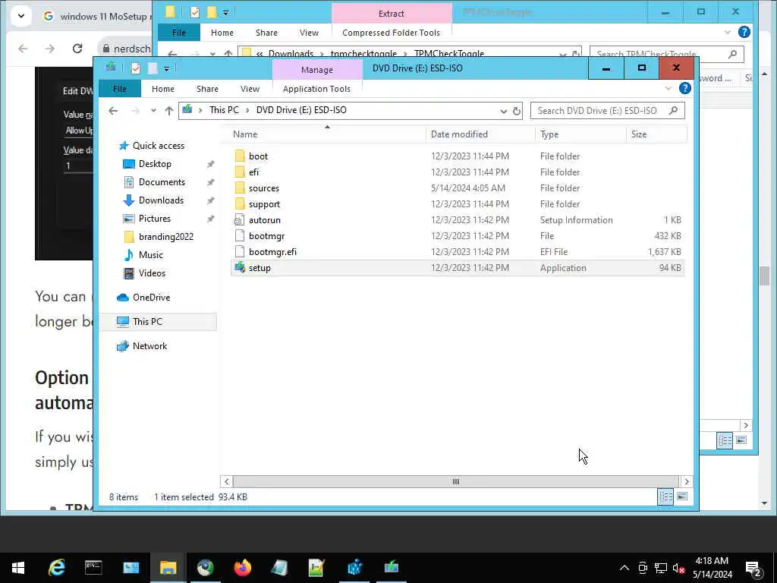Expand address bar history dropdown

504,111
